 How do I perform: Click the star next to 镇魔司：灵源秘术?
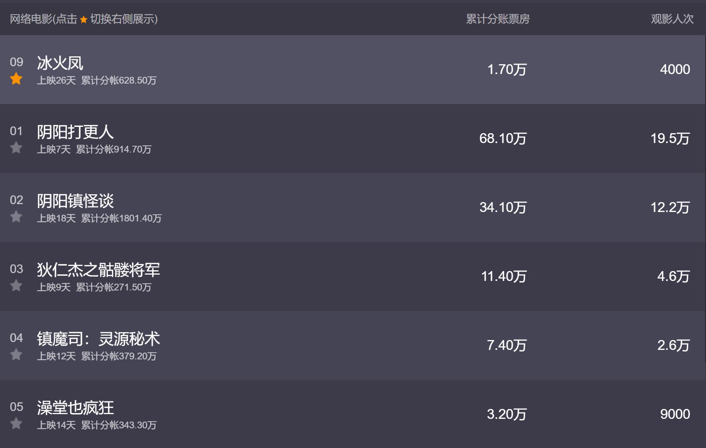coord(16,355)
